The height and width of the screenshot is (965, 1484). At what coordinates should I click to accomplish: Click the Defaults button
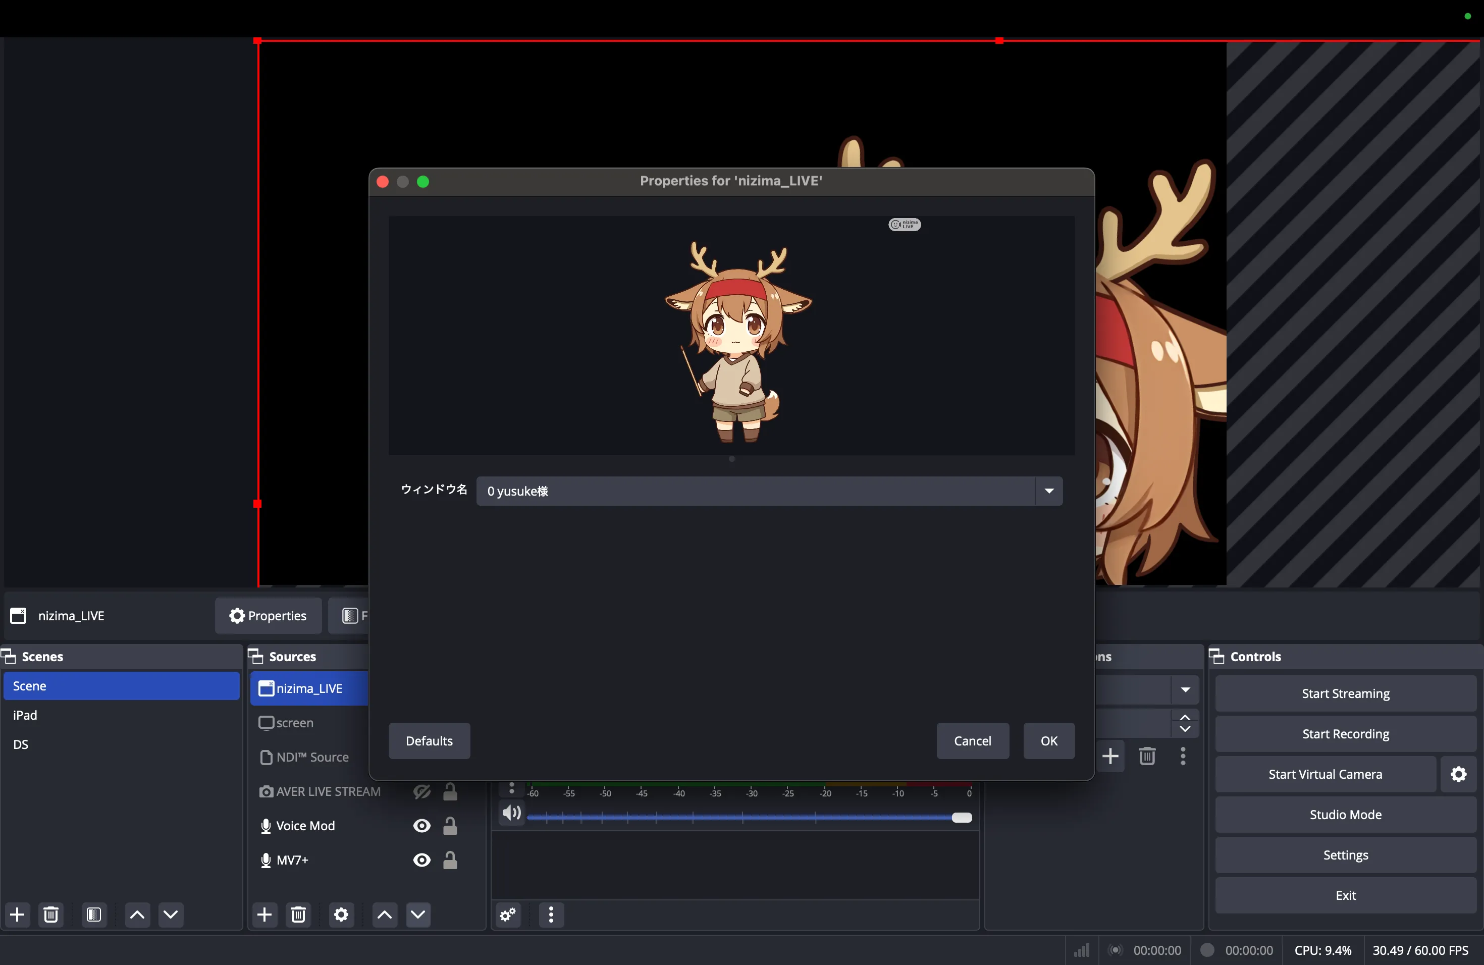tap(429, 740)
